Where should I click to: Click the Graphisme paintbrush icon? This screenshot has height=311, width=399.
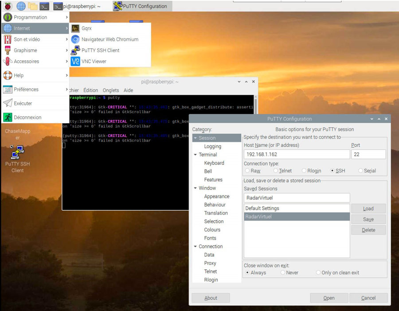click(8, 50)
